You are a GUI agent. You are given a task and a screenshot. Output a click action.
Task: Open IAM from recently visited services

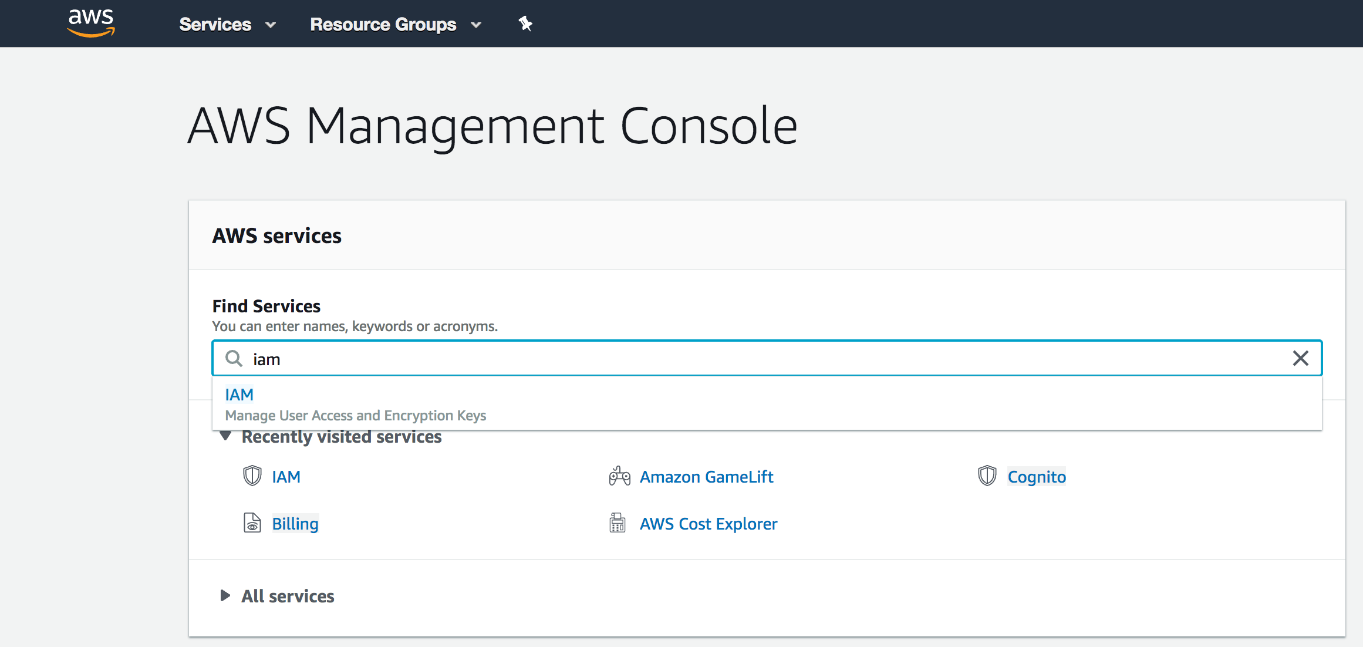click(286, 477)
